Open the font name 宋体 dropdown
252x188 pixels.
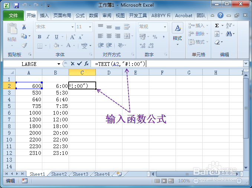(72, 27)
